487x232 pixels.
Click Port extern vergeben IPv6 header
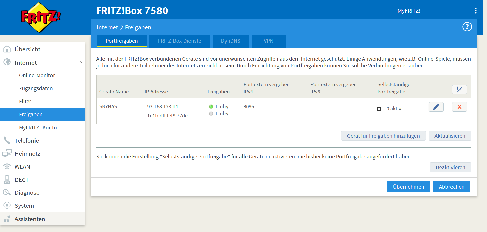point(333,88)
